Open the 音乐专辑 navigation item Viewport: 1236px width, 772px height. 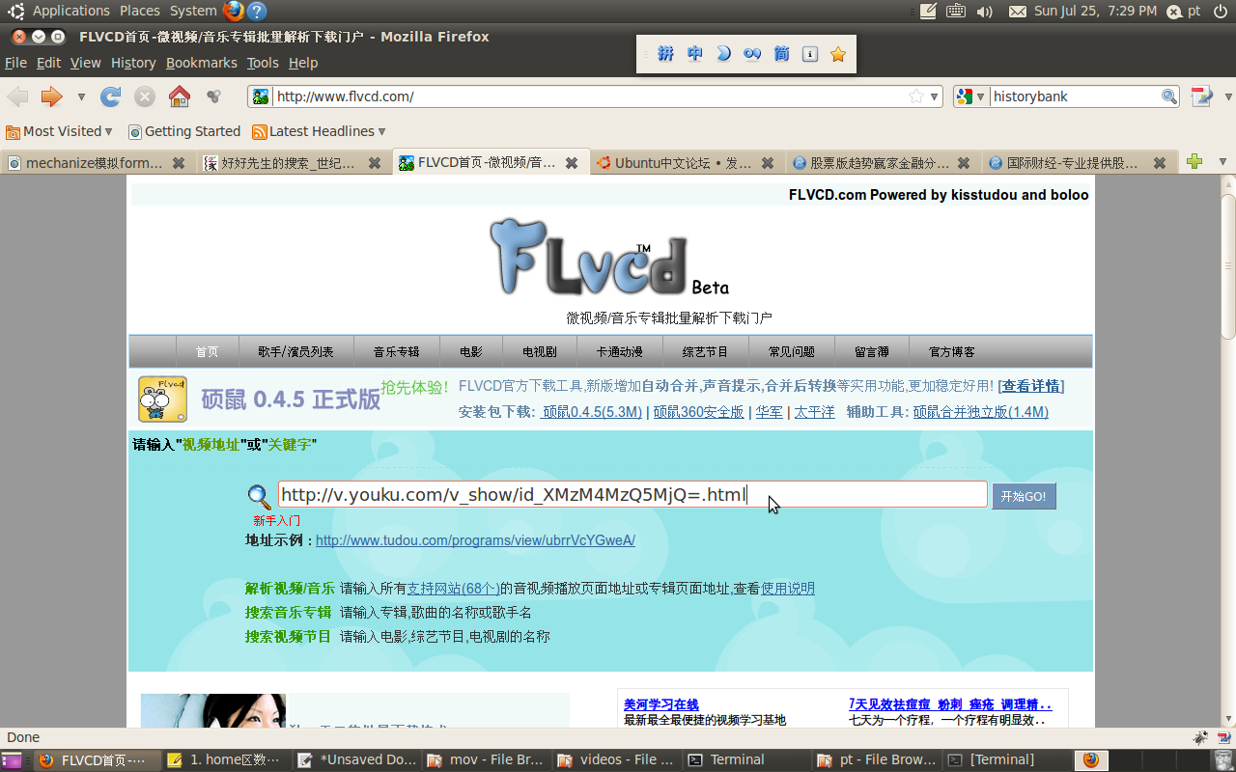click(397, 352)
